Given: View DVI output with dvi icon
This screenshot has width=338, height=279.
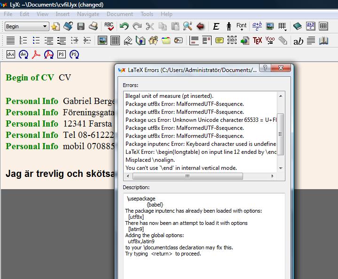Looking at the screenshot, I should [x=10, y=55].
